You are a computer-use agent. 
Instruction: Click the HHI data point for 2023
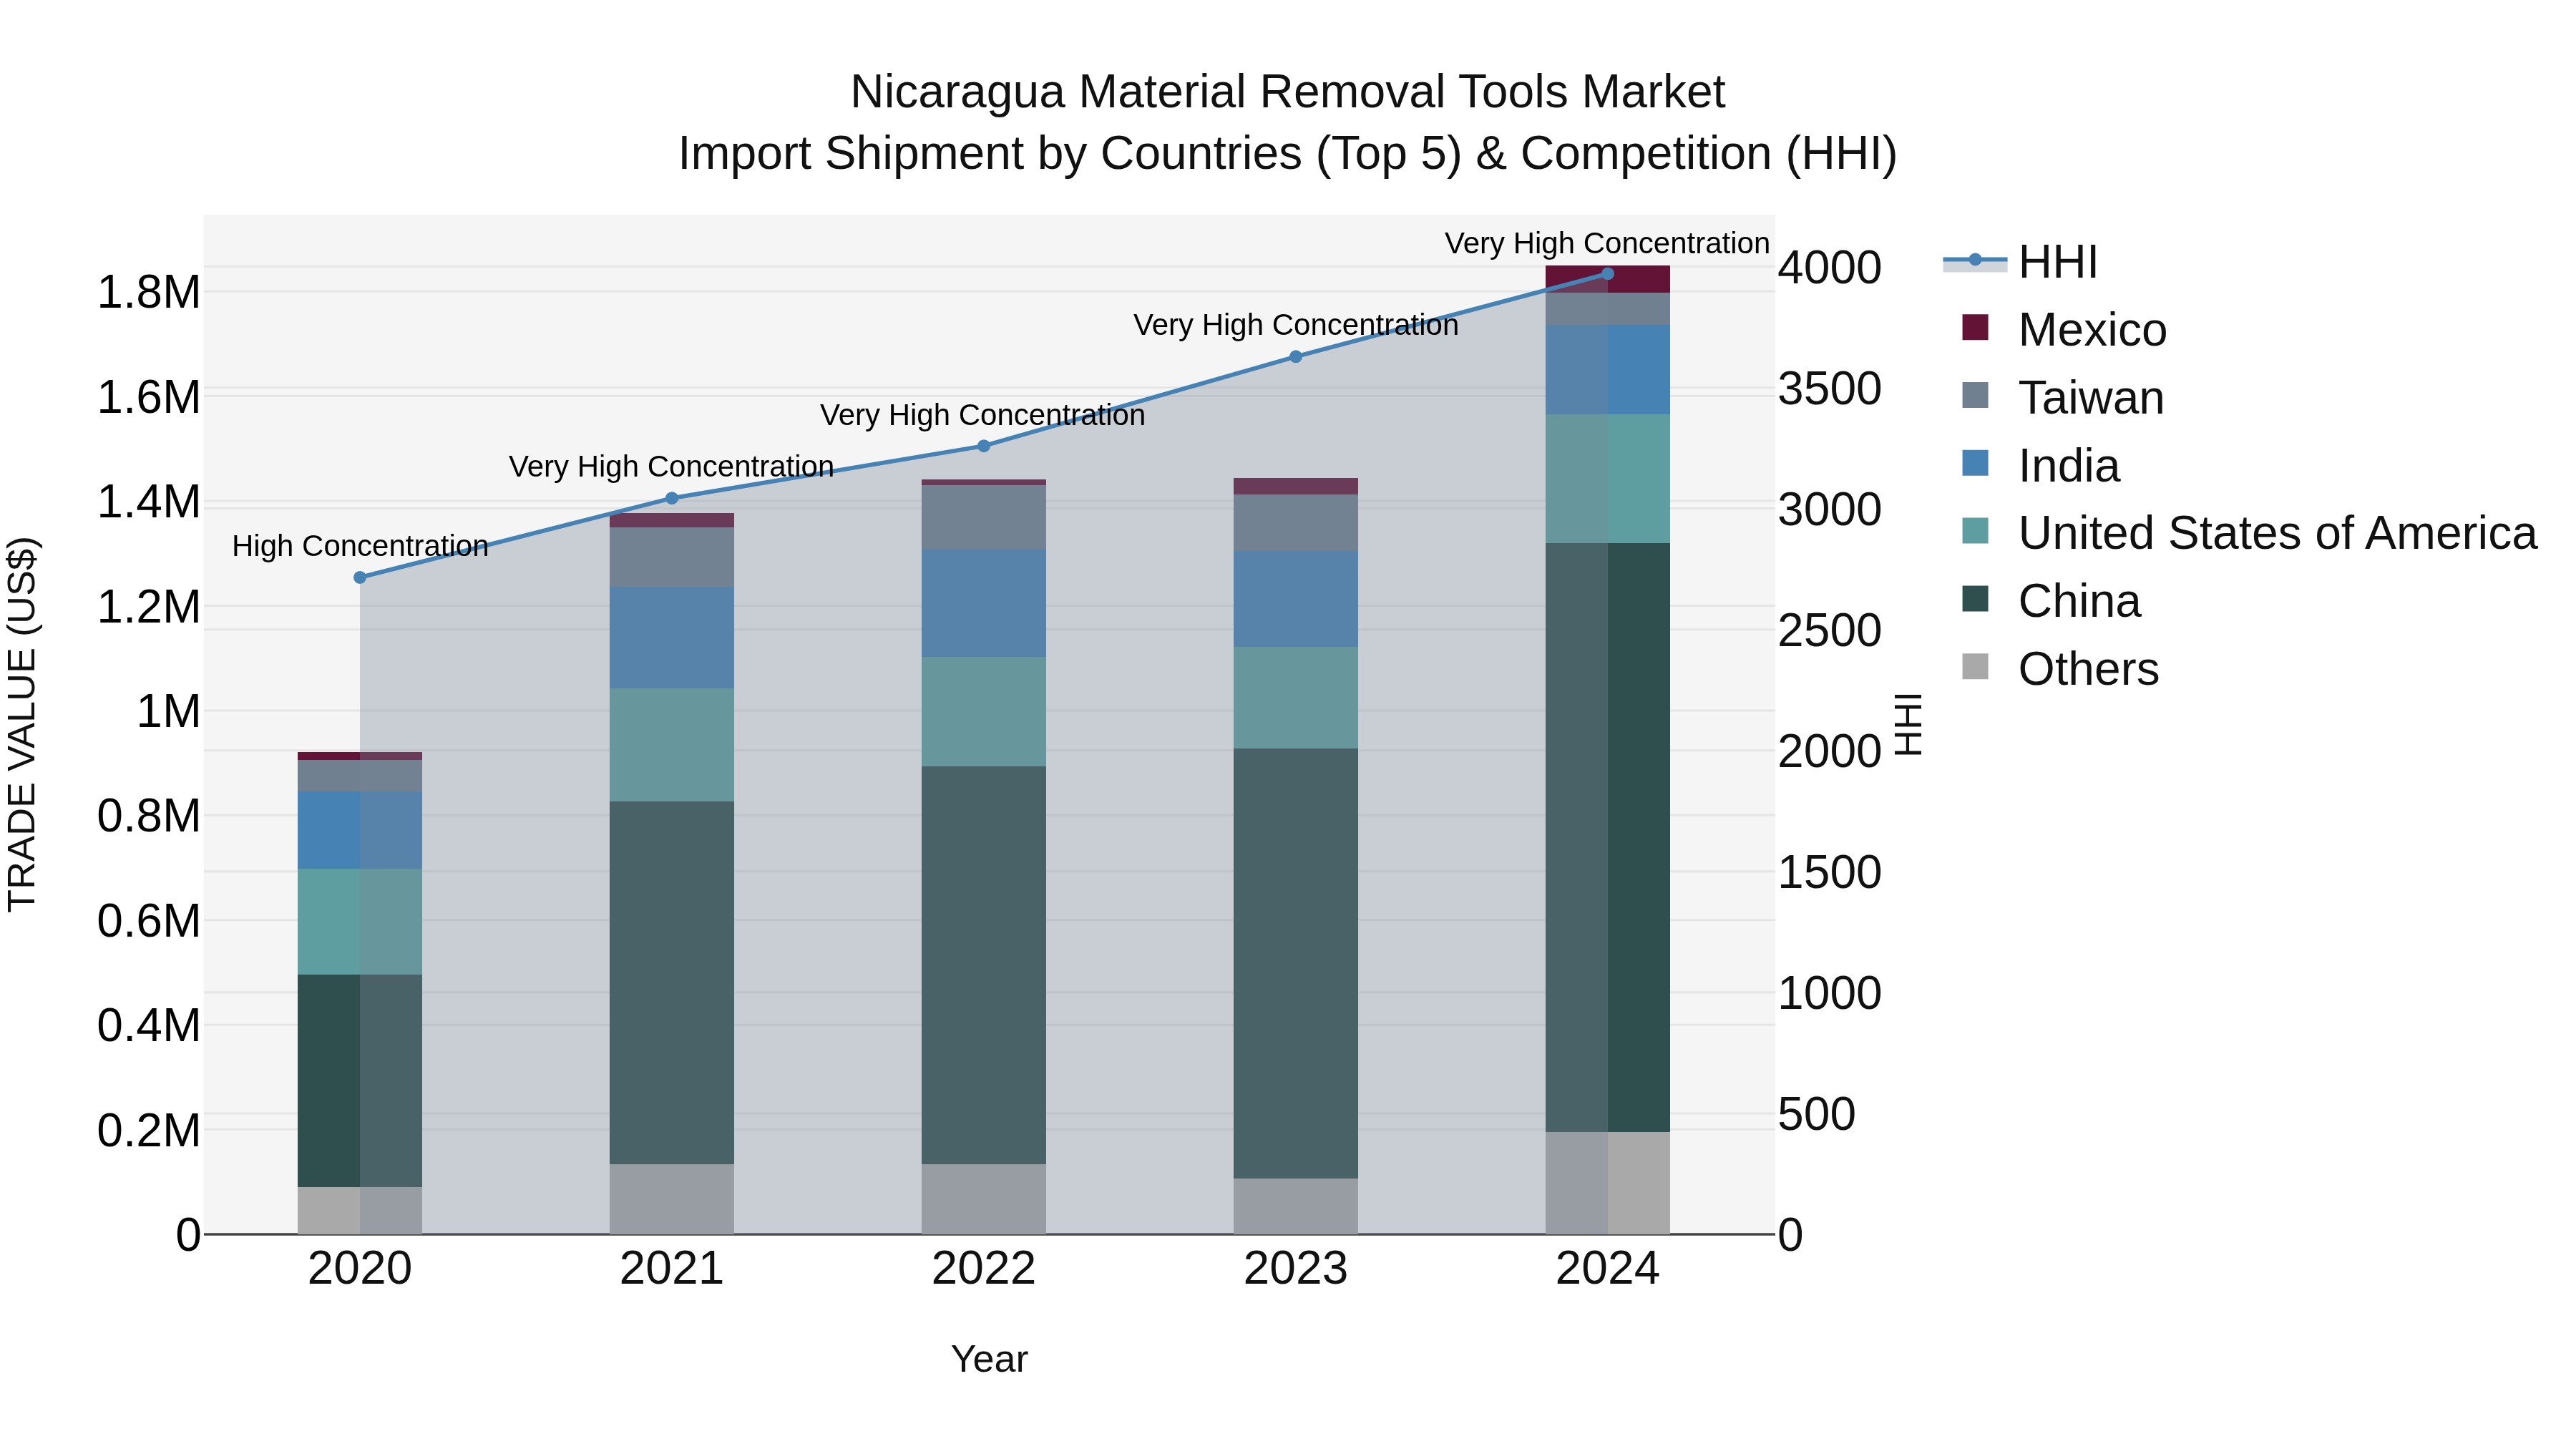tap(1295, 356)
